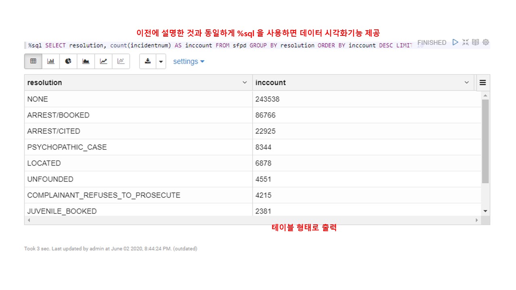
Task: Select the area chart visualization icon
Action: click(86, 61)
